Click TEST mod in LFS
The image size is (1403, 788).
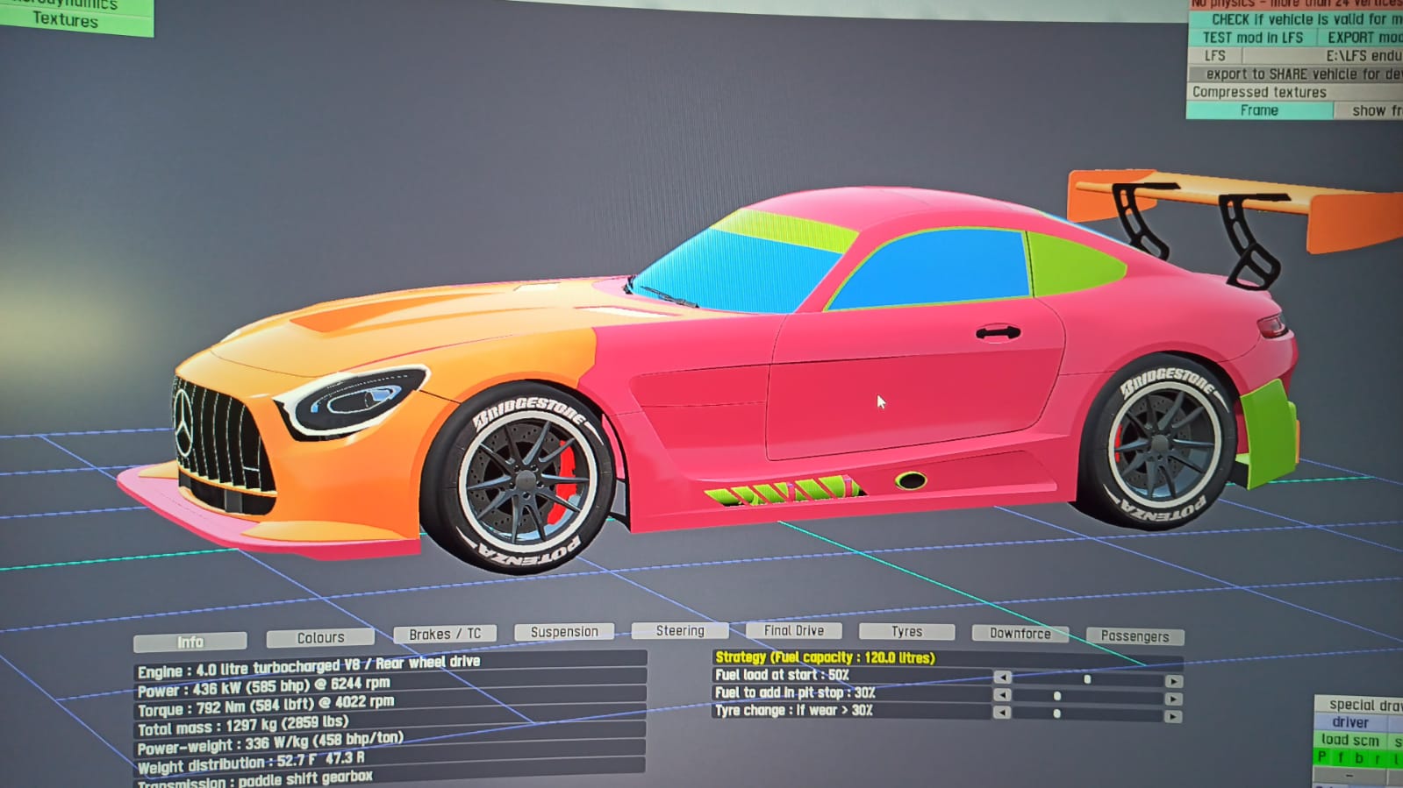[1252, 38]
